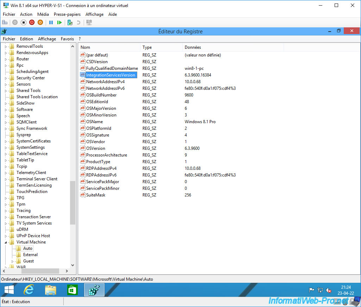Screen dimensions: 361x307
Task: Reset the VM with the green reset icon
Action: 60,22
